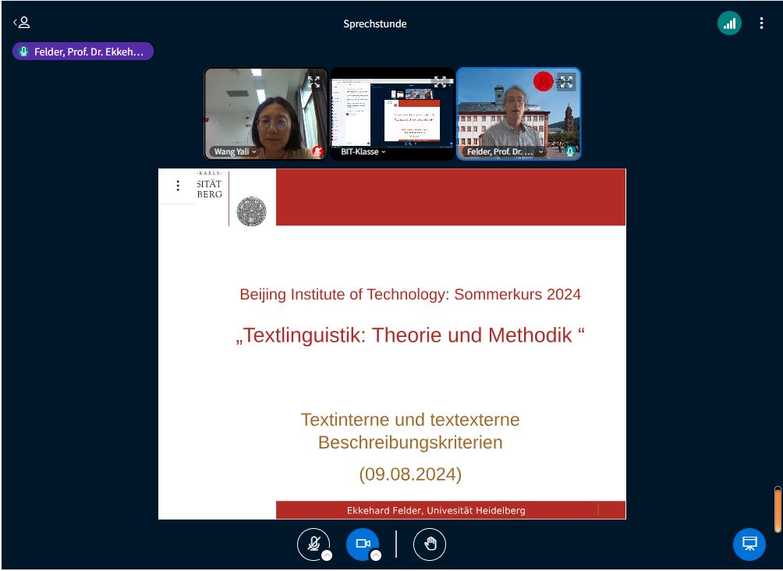Image resolution: width=783 pixels, height=571 pixels.
Task: Open presentation slide three-dot options menu
Action: click(178, 186)
